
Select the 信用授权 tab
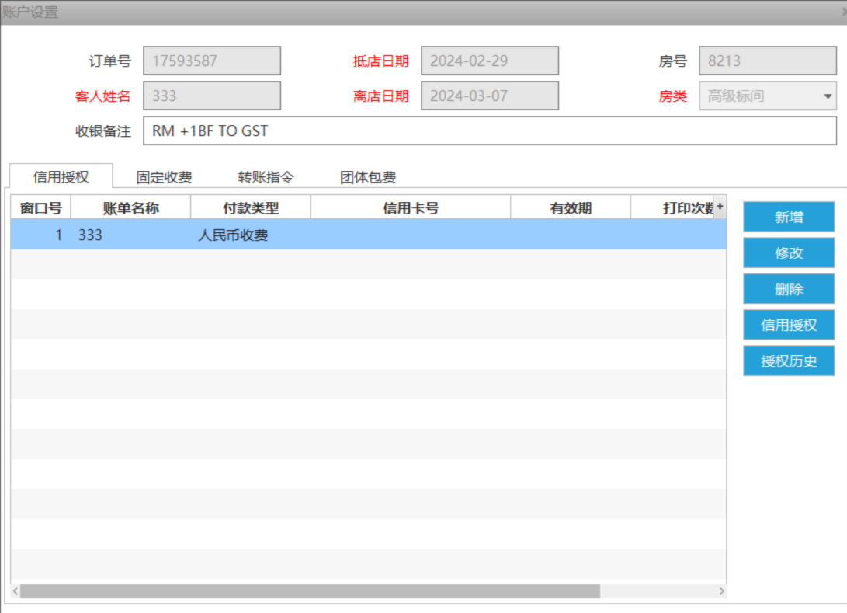(x=61, y=177)
